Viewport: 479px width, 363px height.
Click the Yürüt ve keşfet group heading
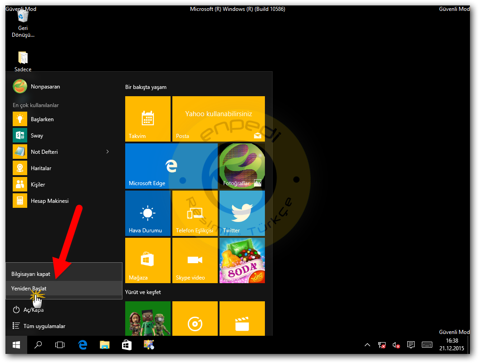point(143,292)
